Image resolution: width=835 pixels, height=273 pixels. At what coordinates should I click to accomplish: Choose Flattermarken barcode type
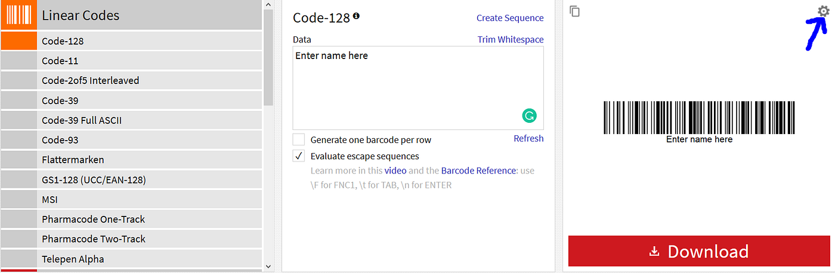point(131,160)
